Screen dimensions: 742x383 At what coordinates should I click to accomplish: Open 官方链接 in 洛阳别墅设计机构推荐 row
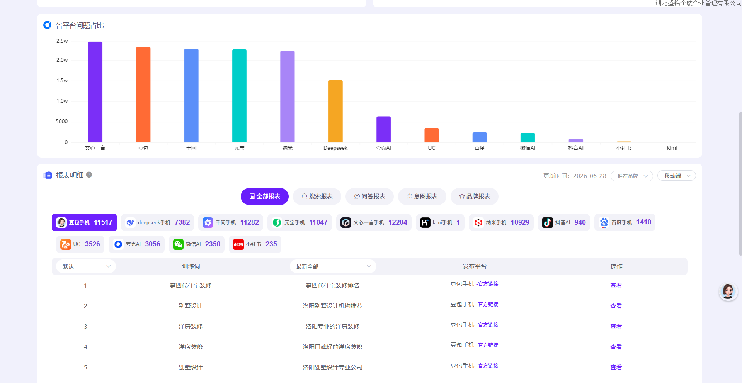tap(488, 304)
